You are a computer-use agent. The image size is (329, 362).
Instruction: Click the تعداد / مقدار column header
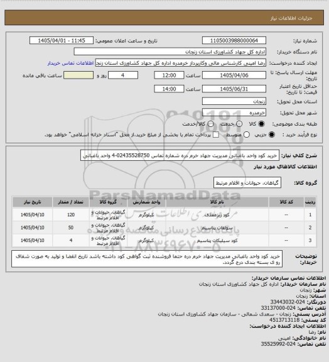point(70,202)
